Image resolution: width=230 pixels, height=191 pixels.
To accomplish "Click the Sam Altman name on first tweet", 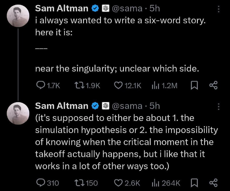I will tap(62, 8).
